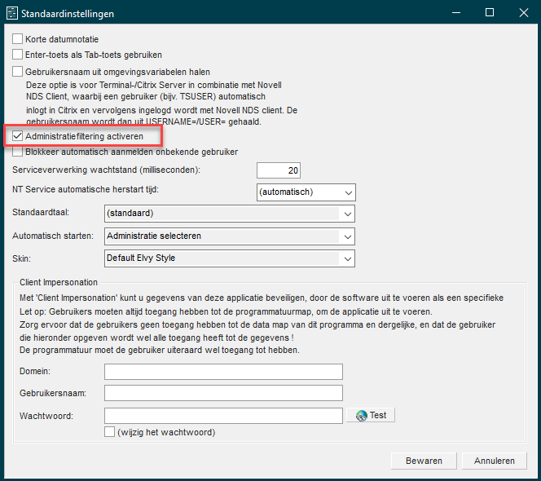Viewport: 541px width, 481px height.
Task: Select the Gebruikersnaam input field
Action: [x=223, y=393]
